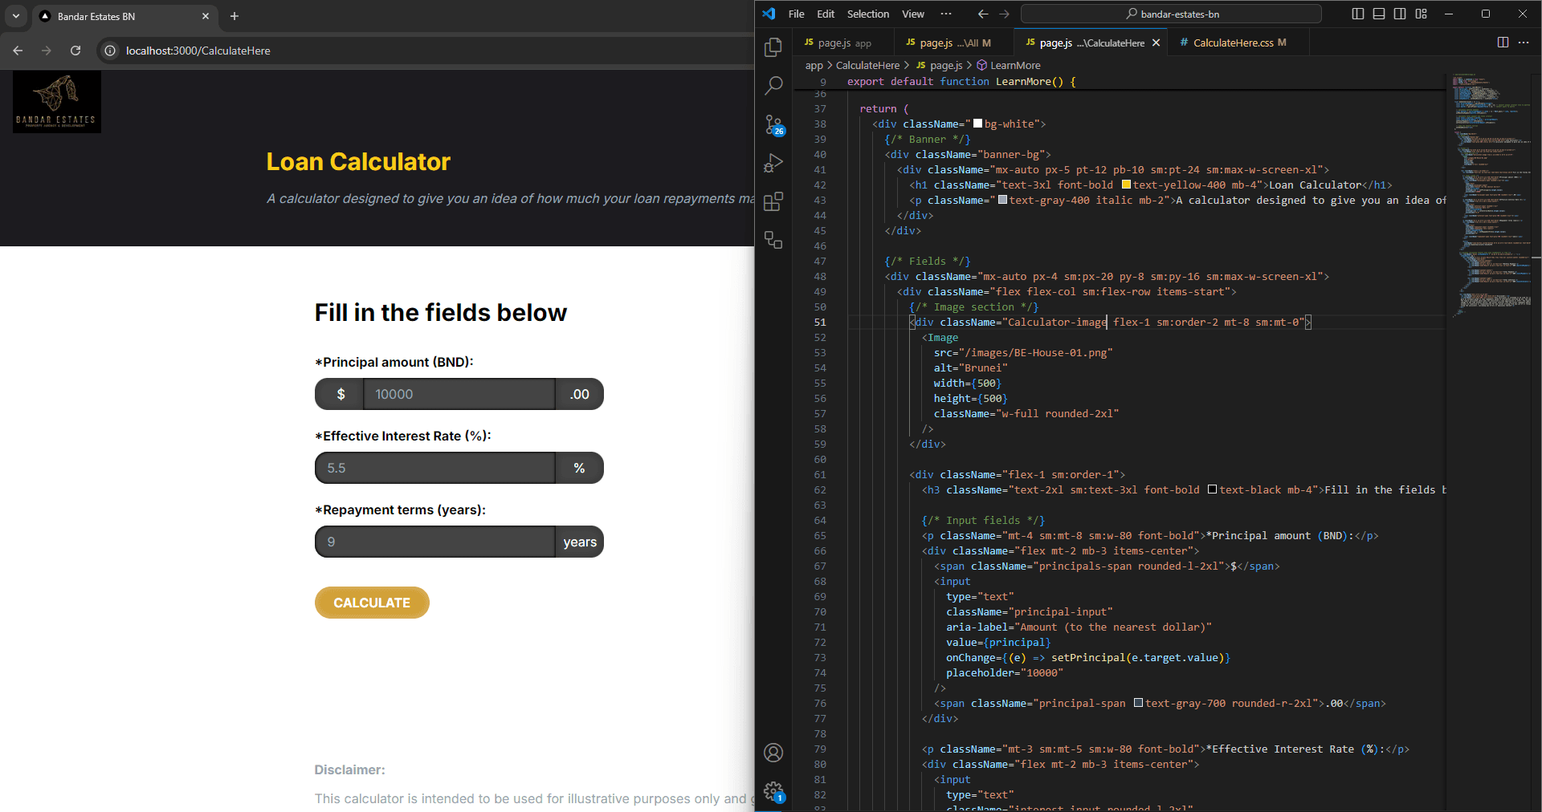Click the text-yellow-400 color swatch in code

1126,185
